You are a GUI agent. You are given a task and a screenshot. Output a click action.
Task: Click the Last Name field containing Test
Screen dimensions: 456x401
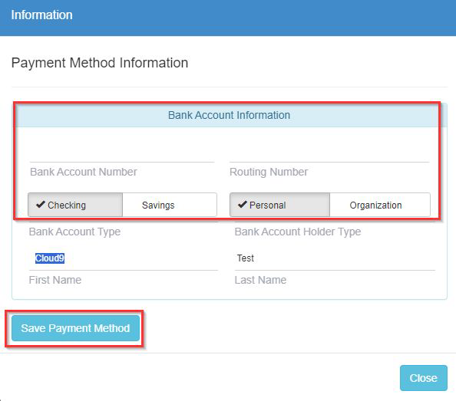pyautogui.click(x=335, y=258)
